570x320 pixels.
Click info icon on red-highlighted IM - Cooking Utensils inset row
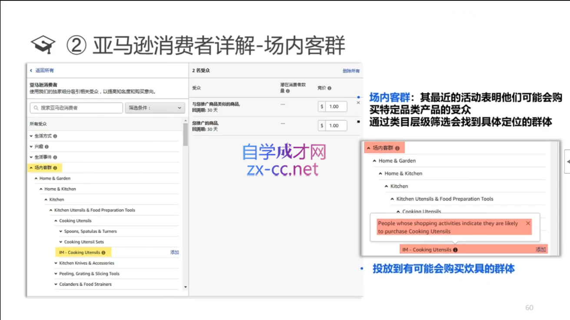coord(455,250)
